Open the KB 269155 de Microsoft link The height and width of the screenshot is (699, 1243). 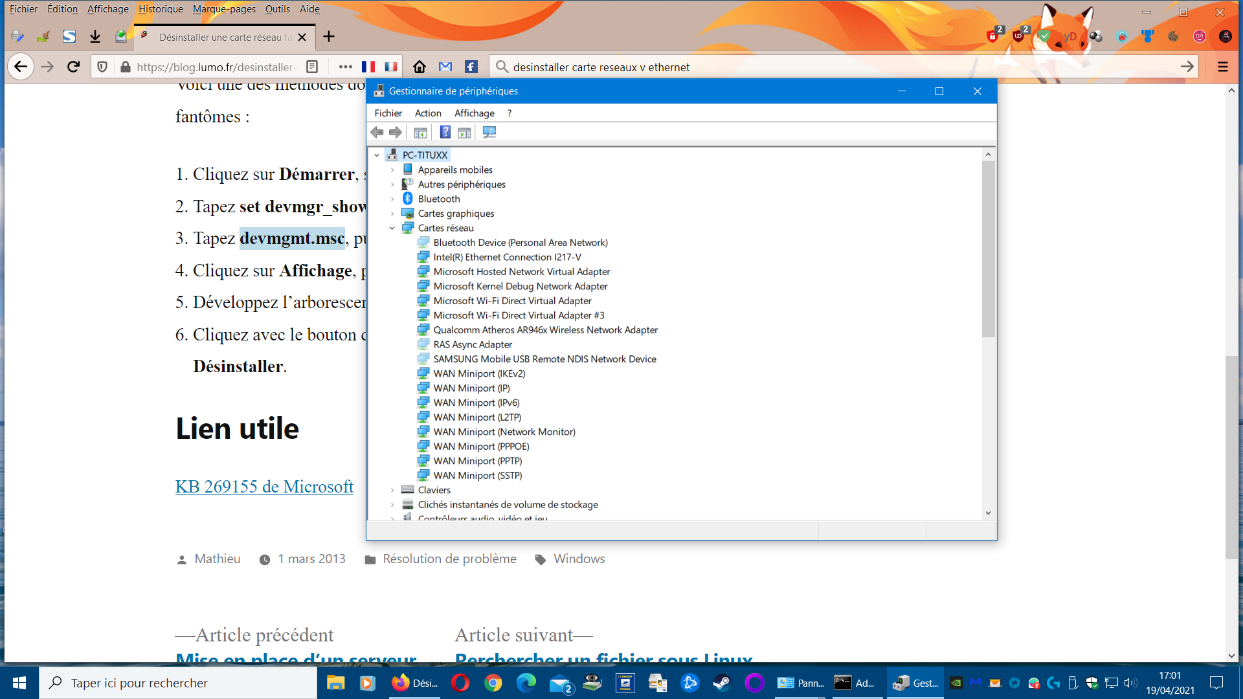264,487
